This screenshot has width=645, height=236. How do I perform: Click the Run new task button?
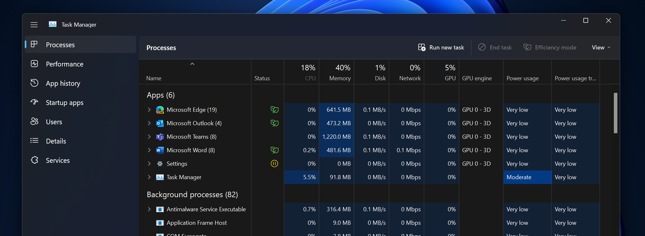[x=441, y=48]
